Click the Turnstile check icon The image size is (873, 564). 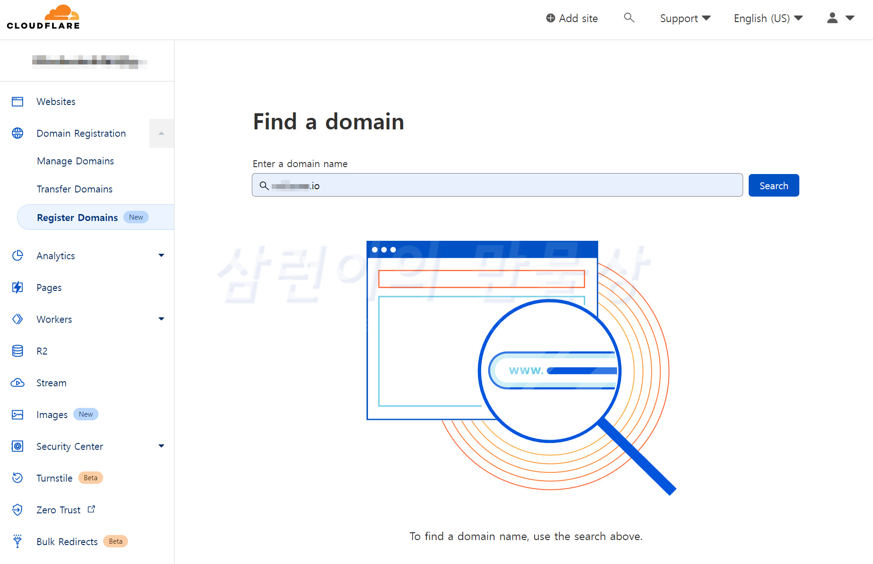[x=17, y=478]
